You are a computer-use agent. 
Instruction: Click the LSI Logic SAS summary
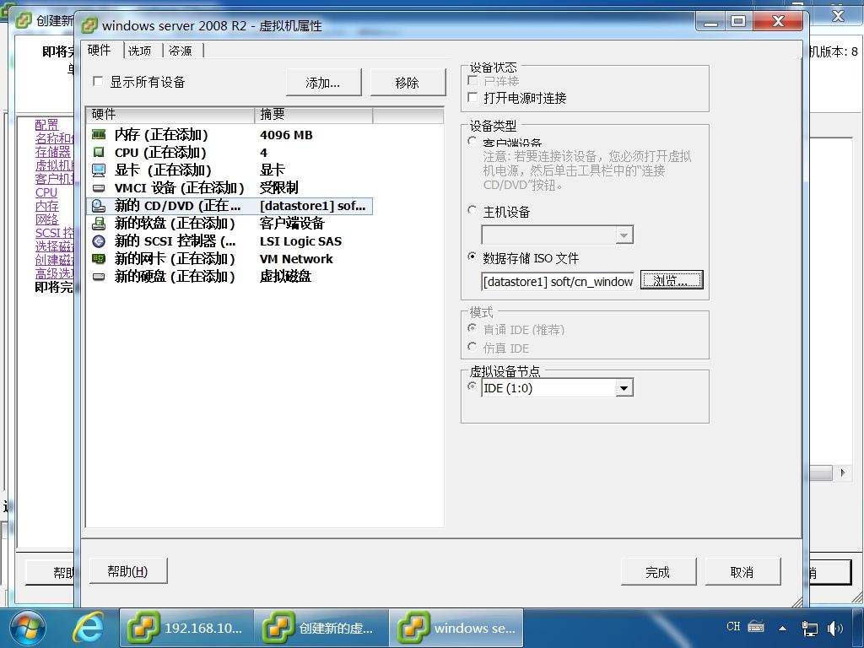[300, 241]
